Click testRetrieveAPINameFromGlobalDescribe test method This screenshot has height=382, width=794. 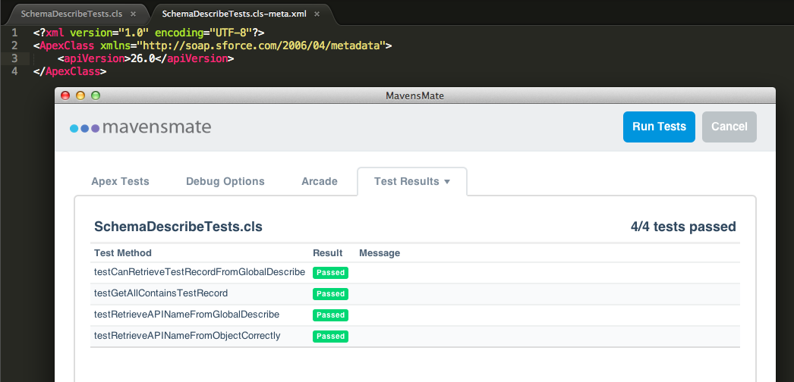(x=187, y=315)
